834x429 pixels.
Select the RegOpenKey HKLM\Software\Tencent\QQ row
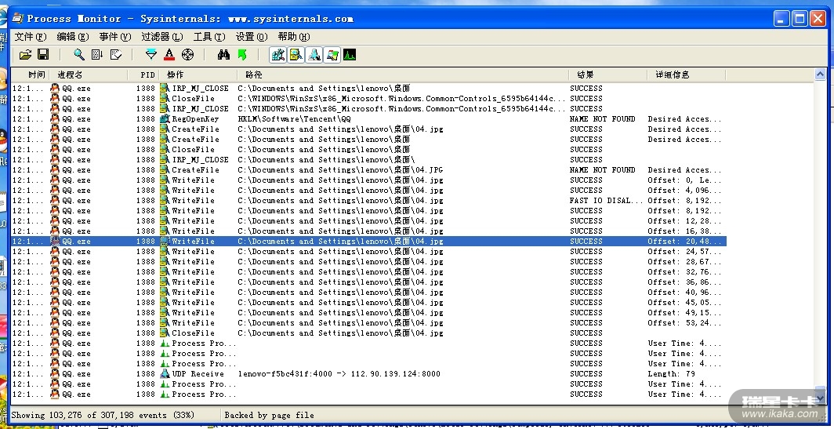coord(314,119)
